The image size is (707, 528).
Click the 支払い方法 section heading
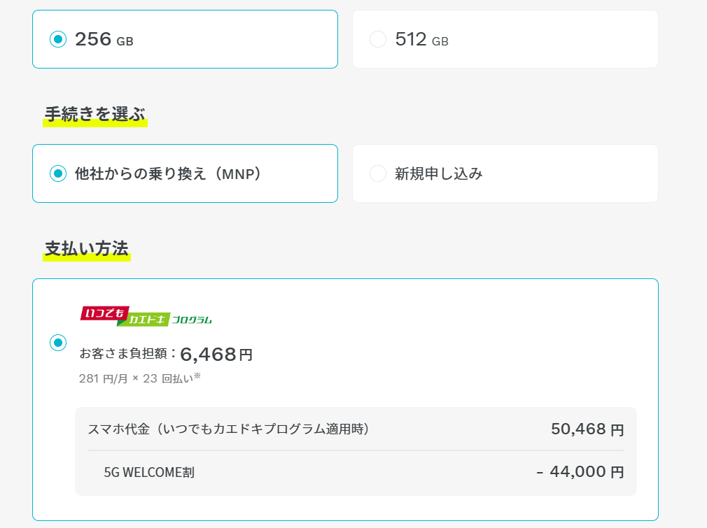pyautogui.click(x=87, y=249)
